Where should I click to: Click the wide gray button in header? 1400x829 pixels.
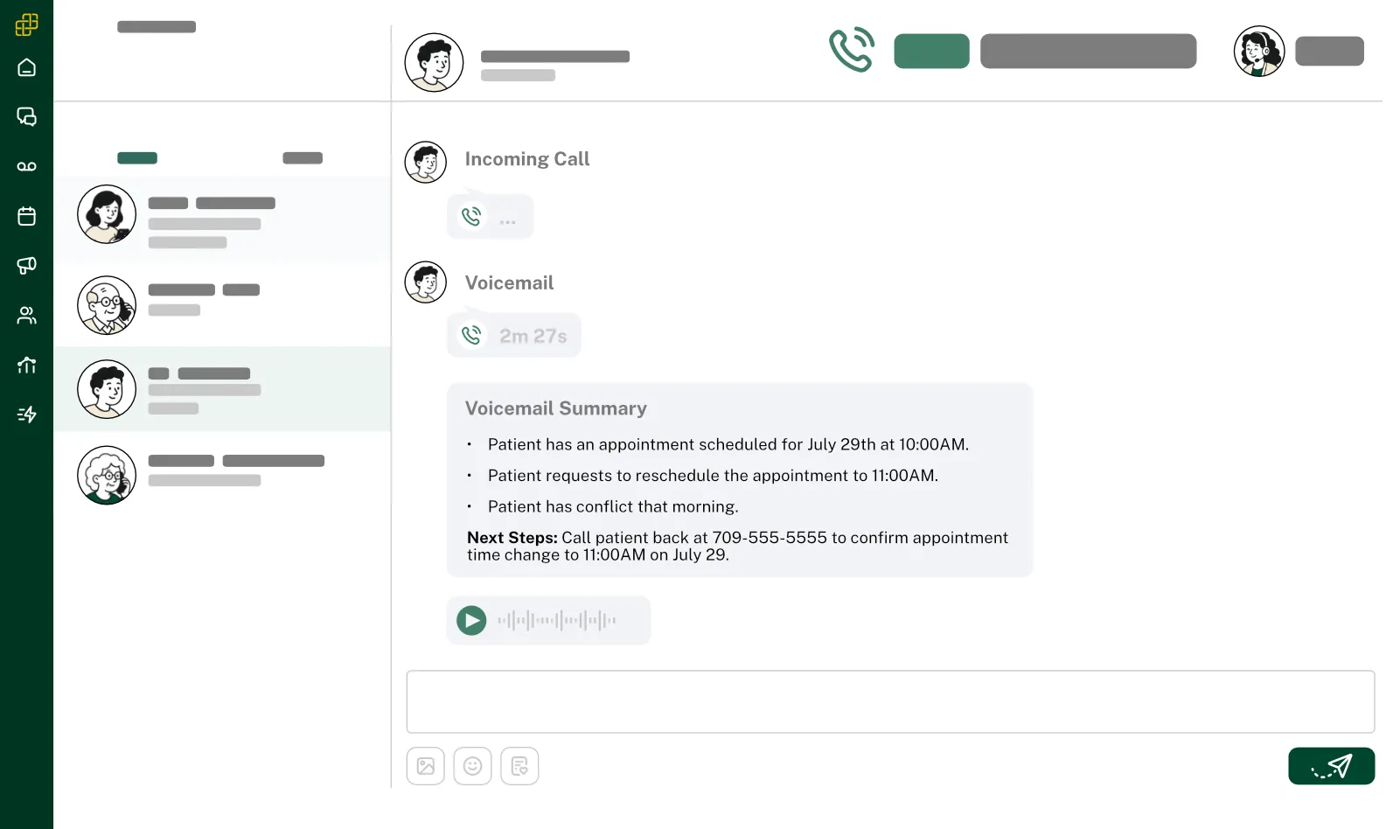1088,51
